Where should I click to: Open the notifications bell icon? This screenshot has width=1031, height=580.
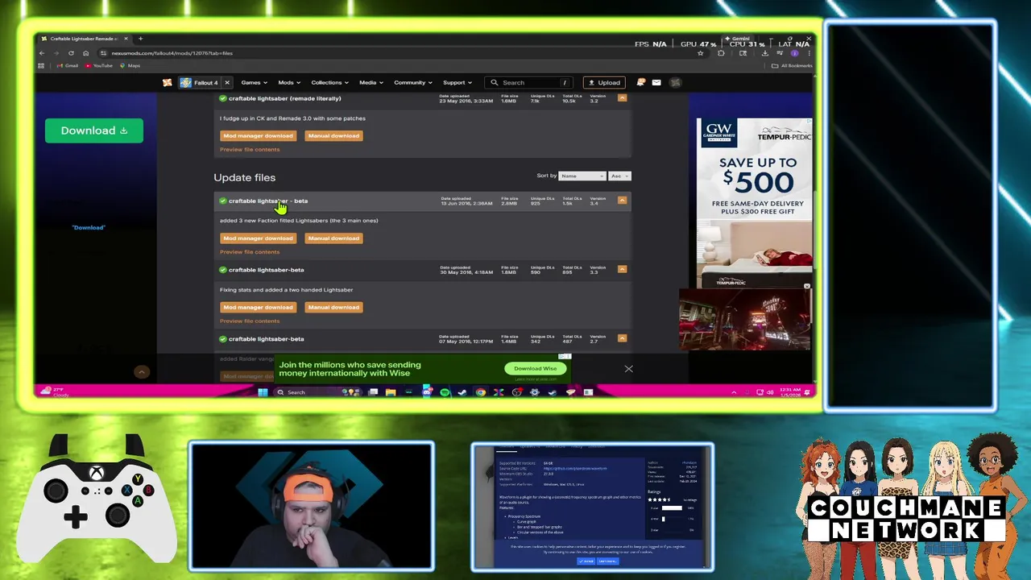641,82
